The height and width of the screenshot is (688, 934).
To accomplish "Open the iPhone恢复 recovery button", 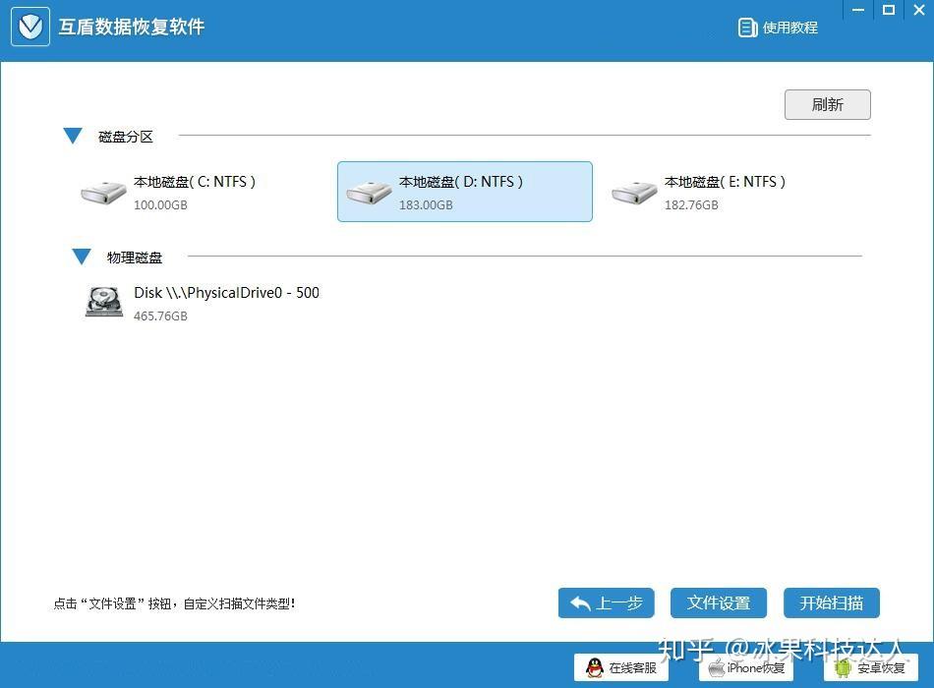I will (x=746, y=667).
